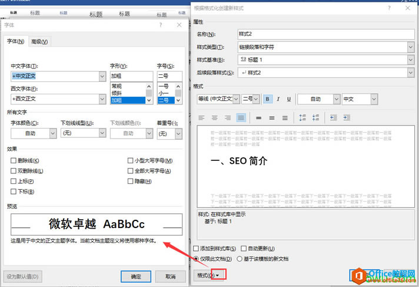The image size is (419, 287).
Task: Align paragraph right icon
Action: pyautogui.click(x=228, y=117)
